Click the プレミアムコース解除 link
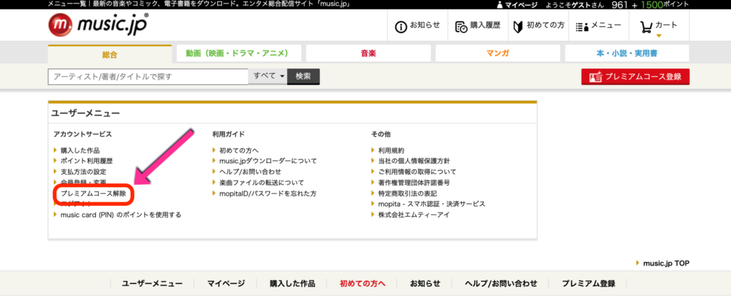 (x=92, y=193)
